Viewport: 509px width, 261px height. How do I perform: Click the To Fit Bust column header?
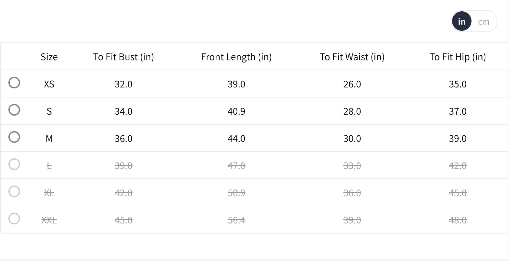124,57
